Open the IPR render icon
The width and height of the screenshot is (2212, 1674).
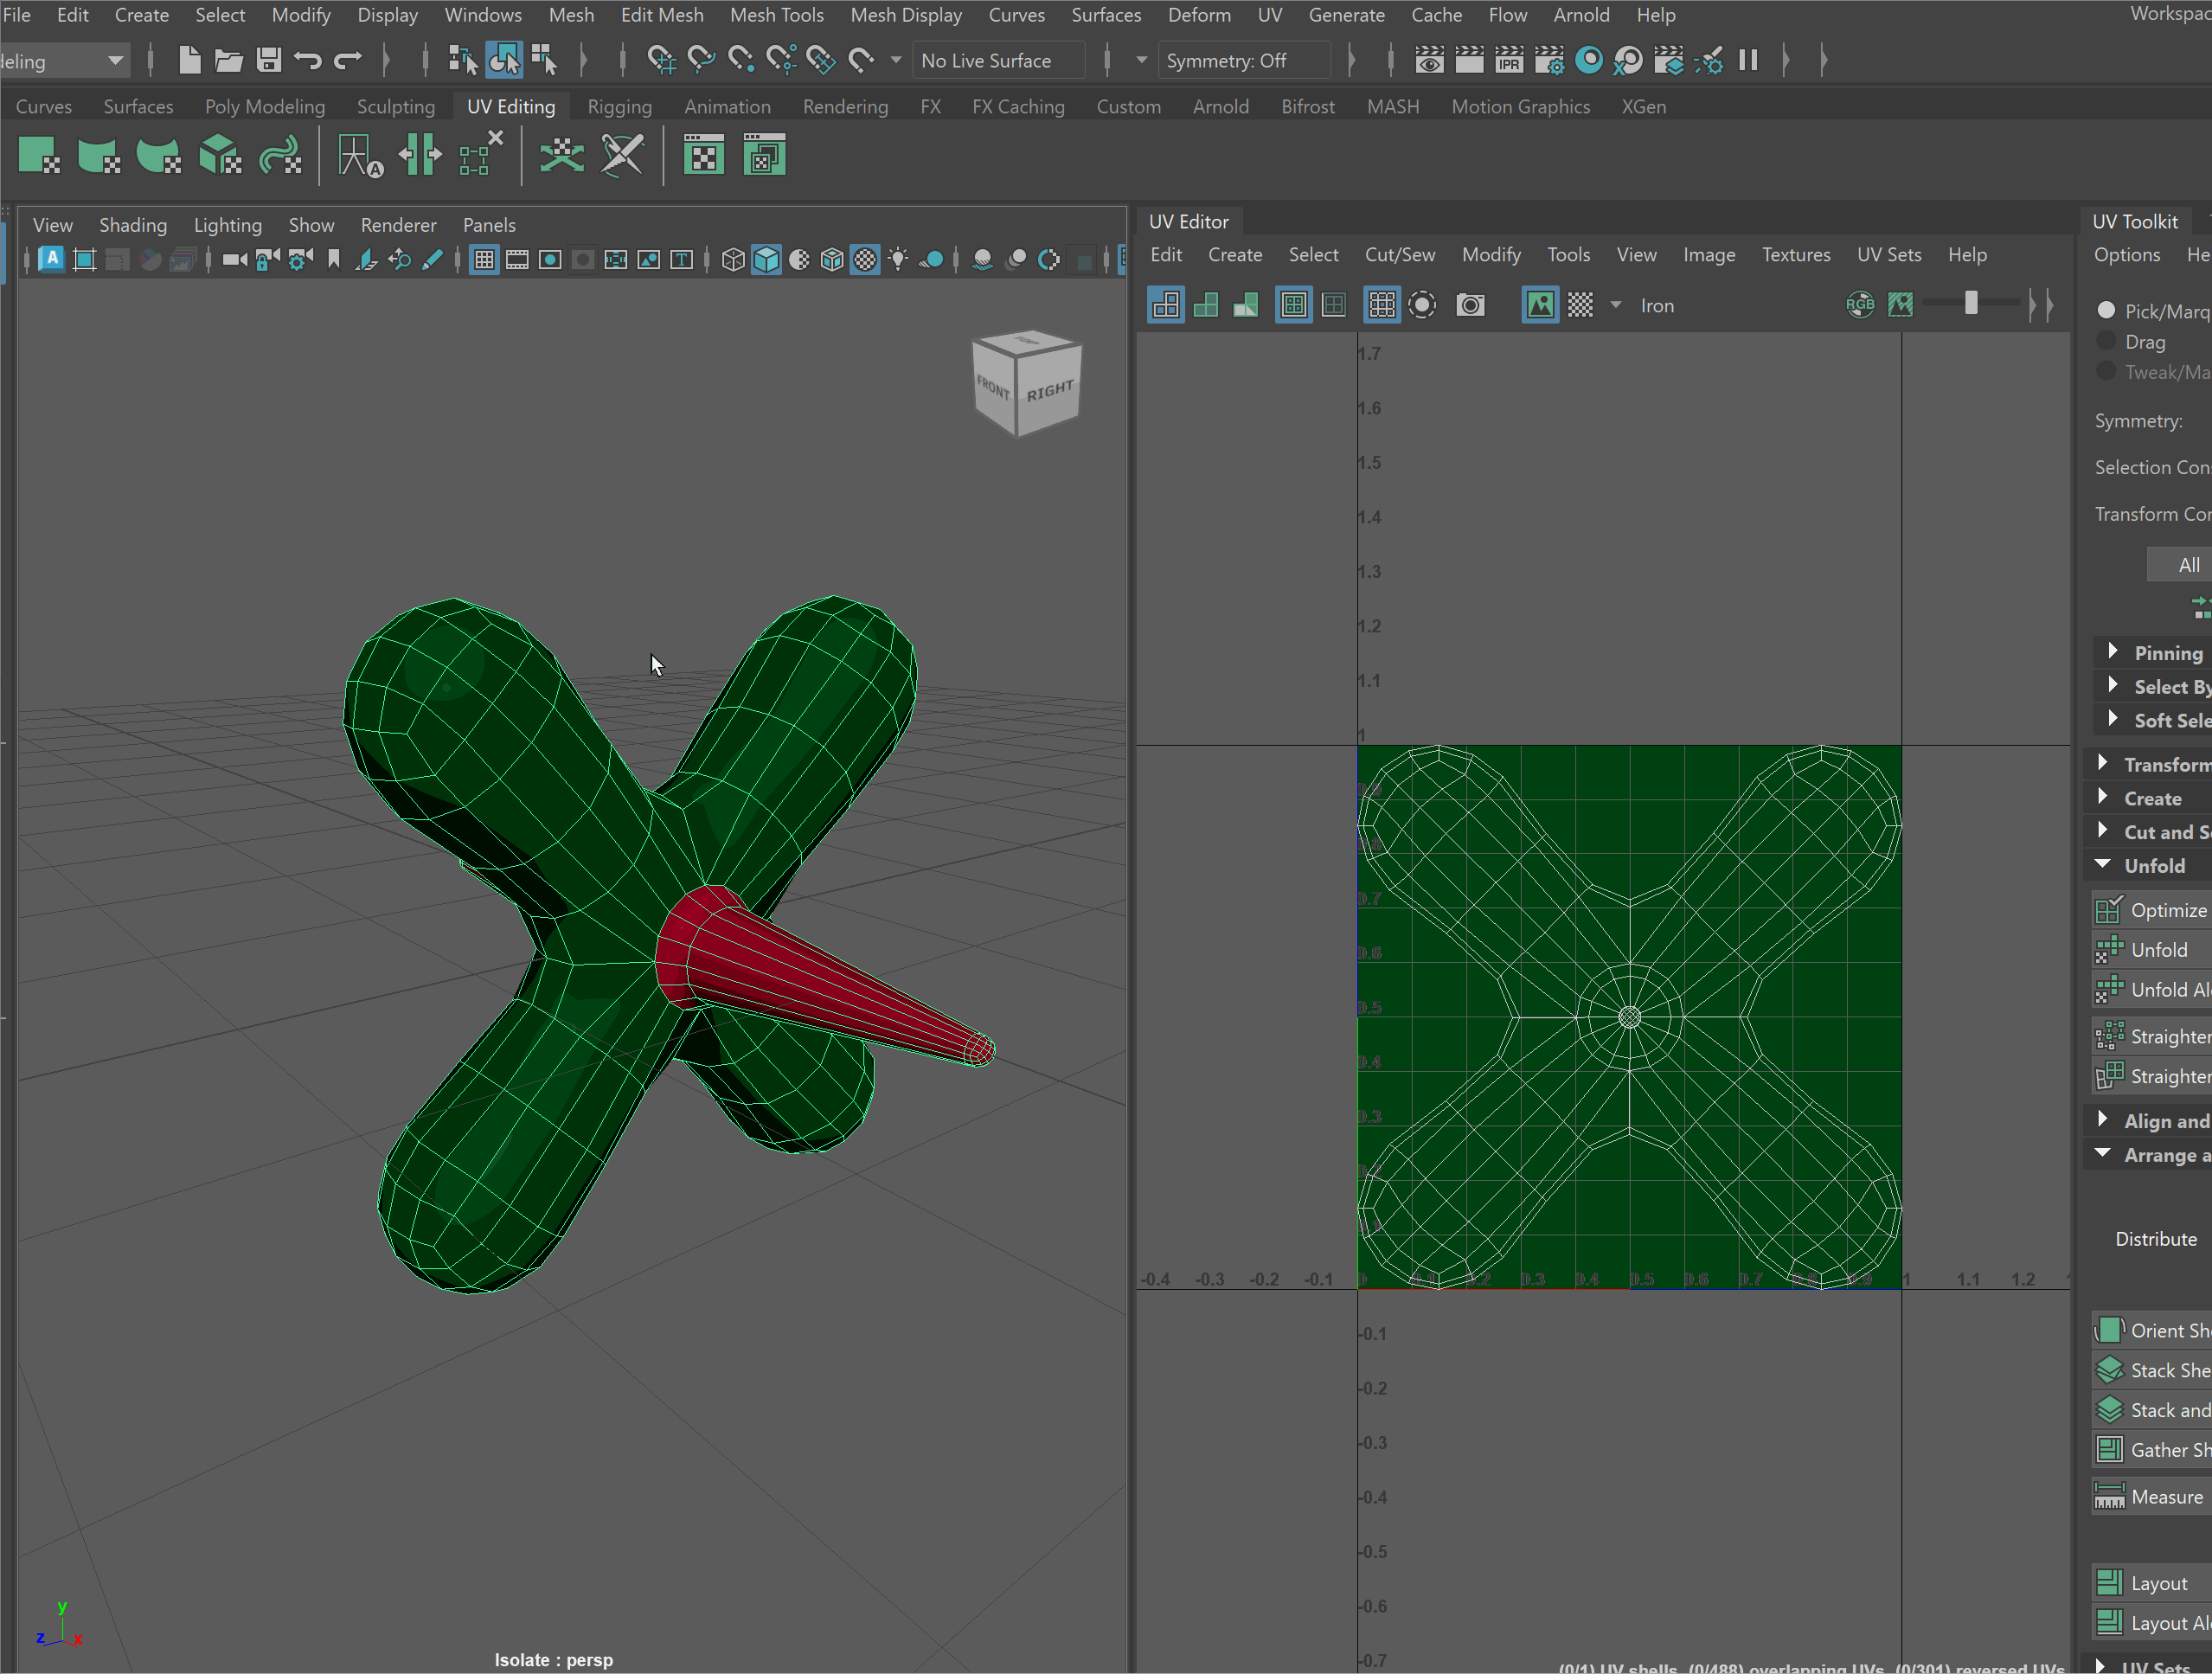(1509, 60)
